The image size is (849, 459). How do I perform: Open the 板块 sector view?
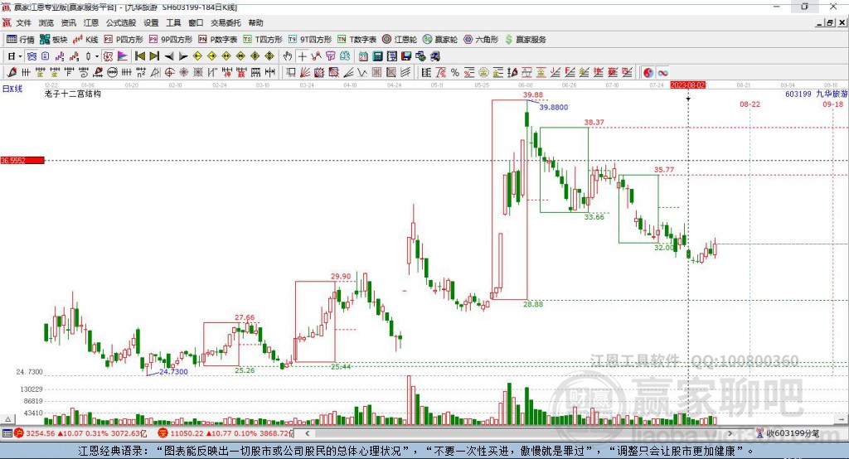[53, 40]
